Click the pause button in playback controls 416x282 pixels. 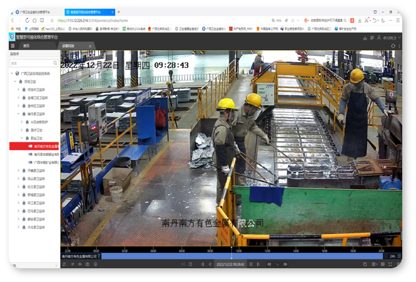(250, 264)
